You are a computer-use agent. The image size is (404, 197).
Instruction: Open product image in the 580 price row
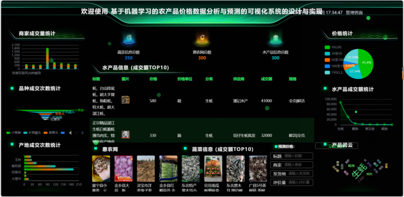[125, 100]
